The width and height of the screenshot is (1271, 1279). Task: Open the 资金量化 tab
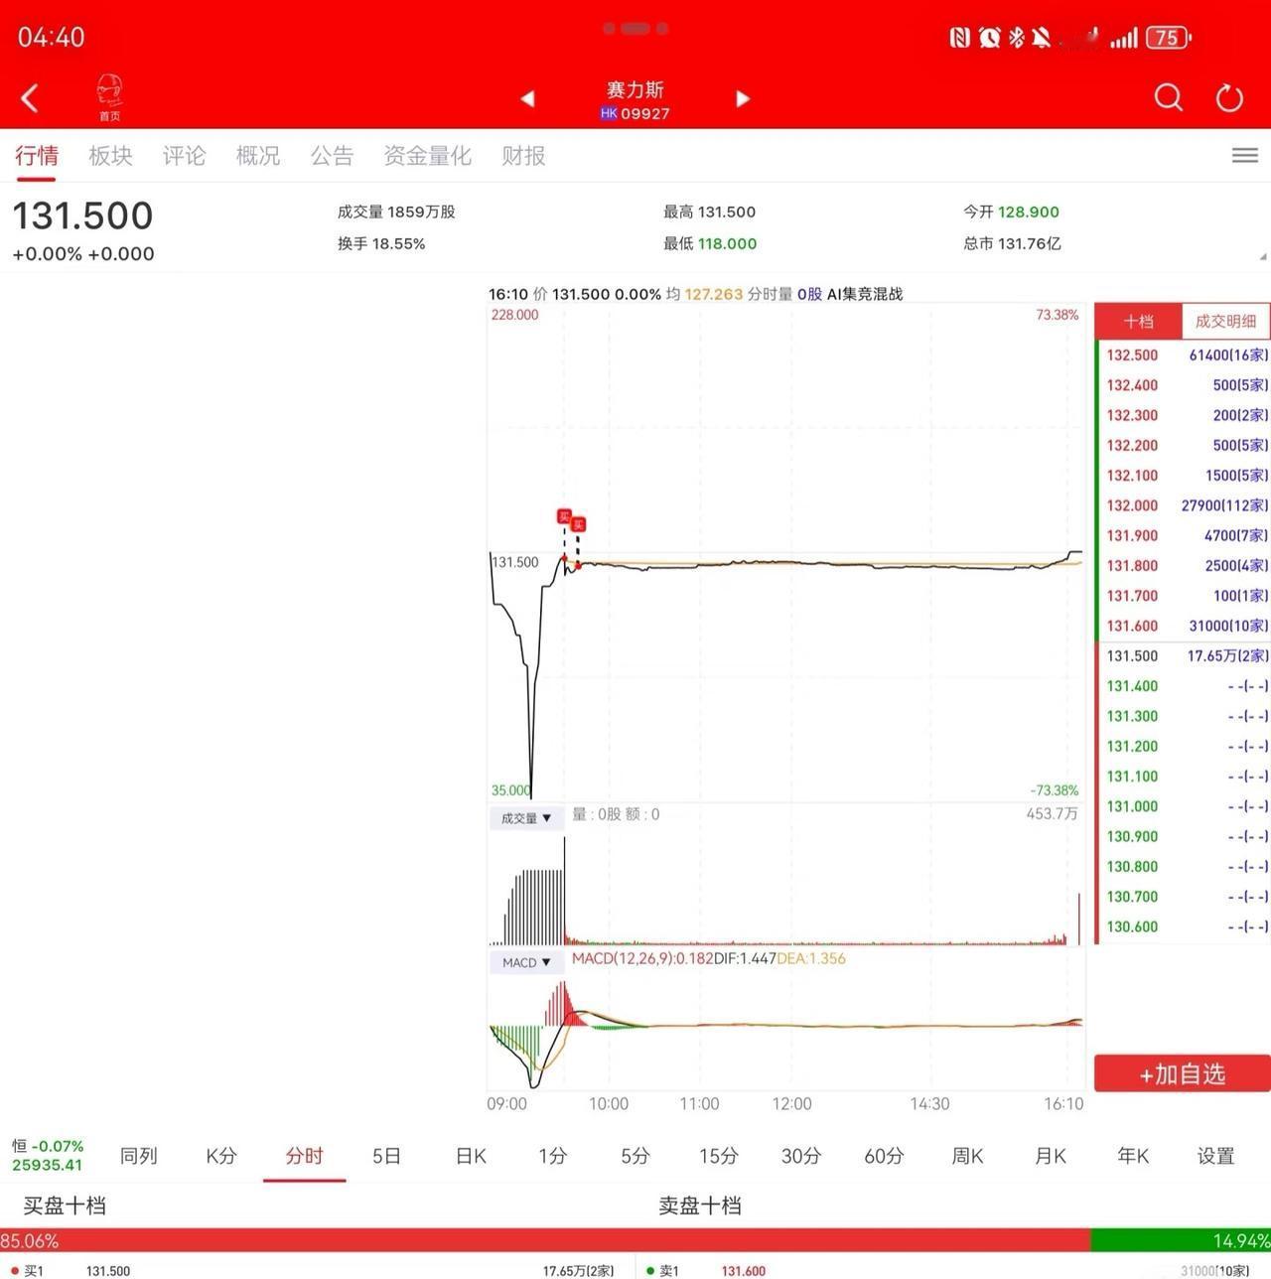427,155
